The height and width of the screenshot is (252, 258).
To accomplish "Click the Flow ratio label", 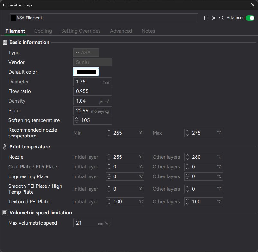I will (20, 91).
